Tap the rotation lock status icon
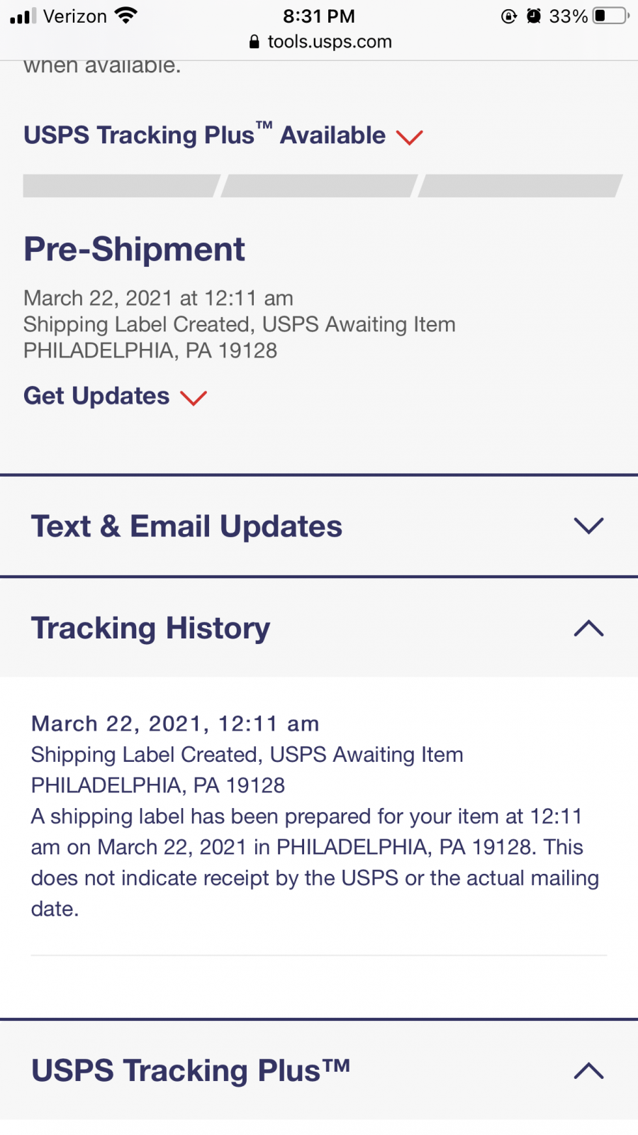Image resolution: width=638 pixels, height=1135 pixels. coord(509,16)
